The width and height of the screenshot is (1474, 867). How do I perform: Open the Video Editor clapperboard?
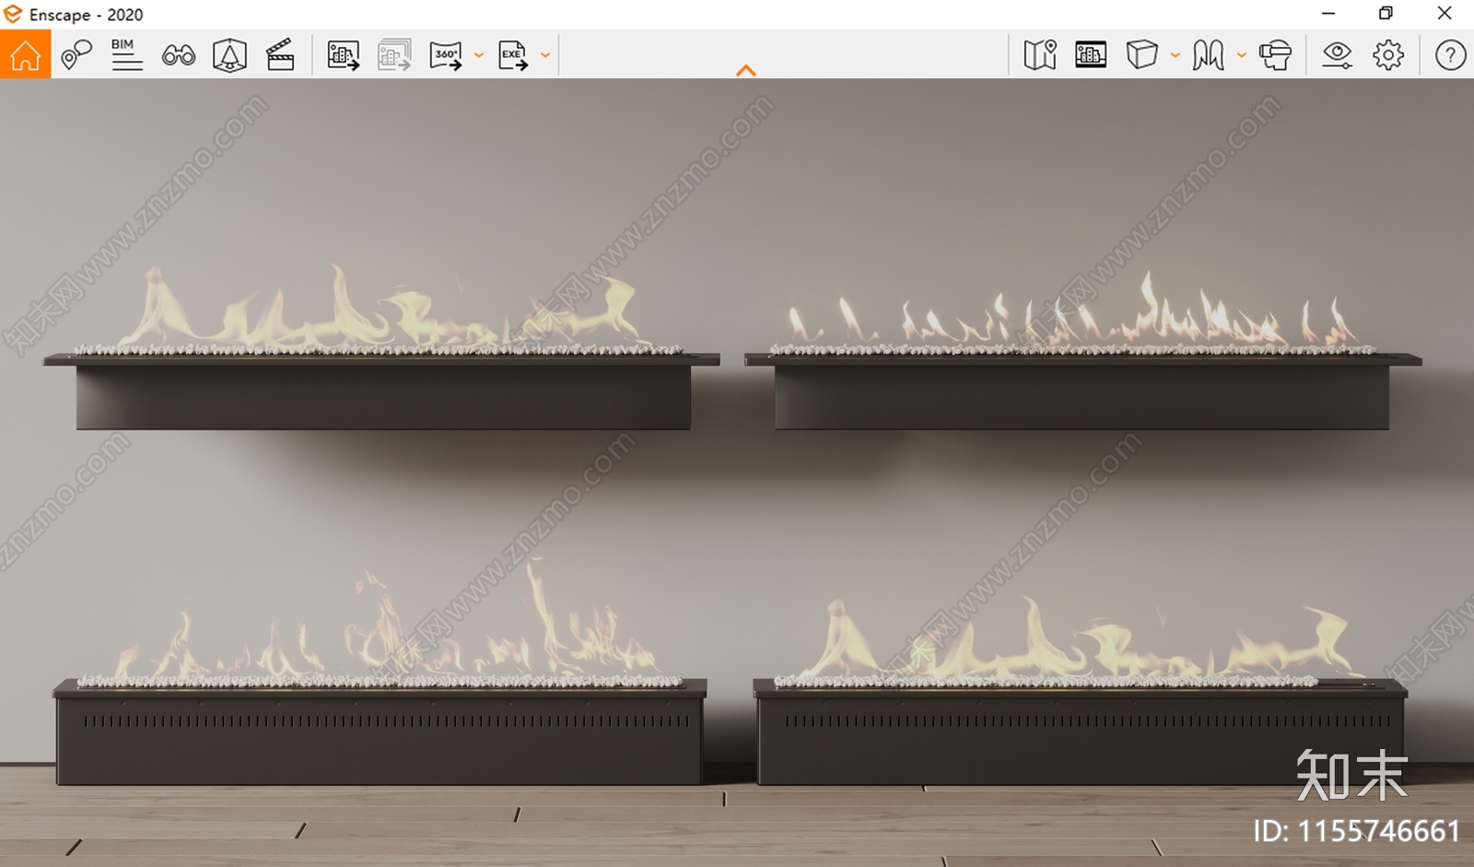coord(280,55)
